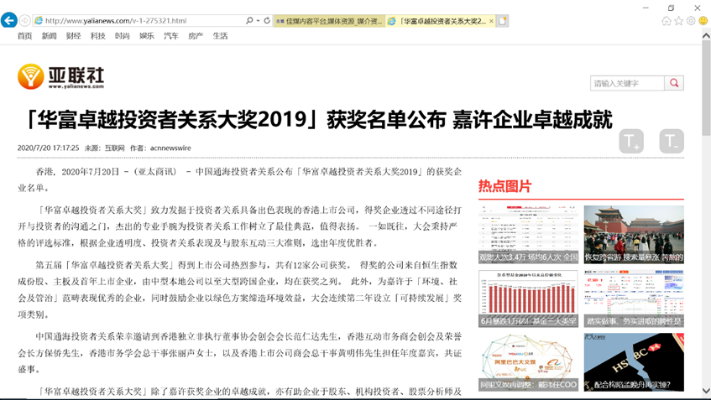This screenshot has height=400, width=711.
Task: Switch to the 佳媒内容平台 browser tab
Action: (x=329, y=21)
